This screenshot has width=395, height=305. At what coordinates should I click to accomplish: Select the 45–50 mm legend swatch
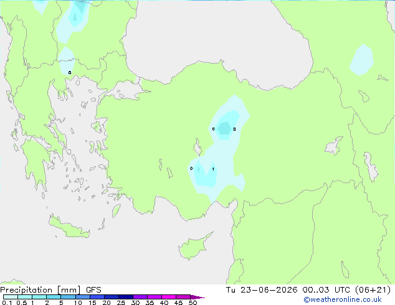(x=183, y=297)
